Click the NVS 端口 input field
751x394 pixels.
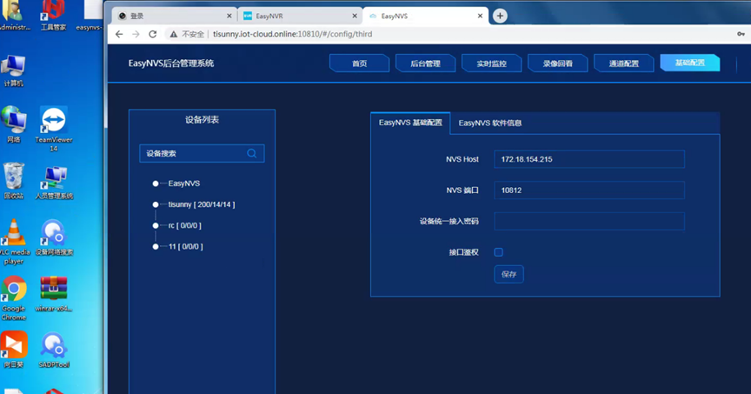pyautogui.click(x=589, y=190)
